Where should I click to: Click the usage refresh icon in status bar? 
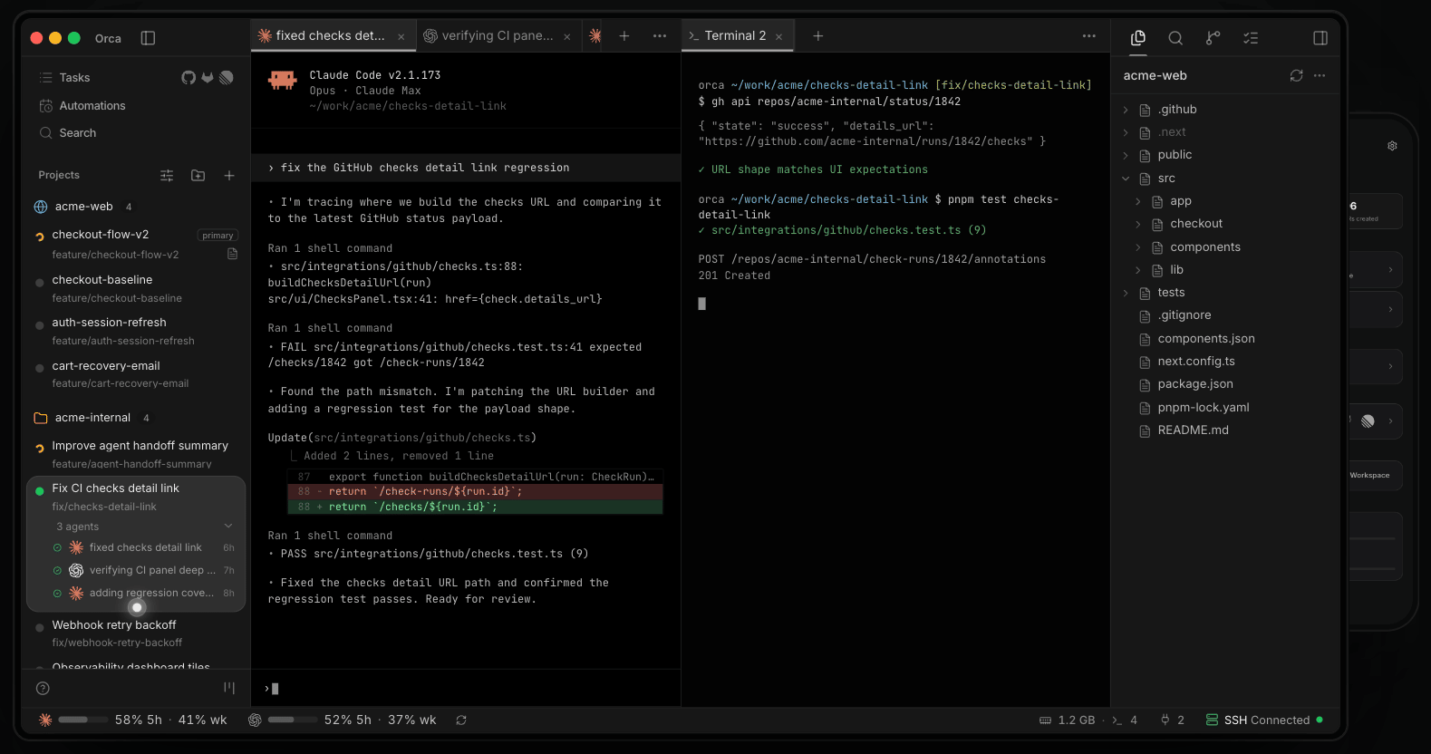[x=461, y=720]
